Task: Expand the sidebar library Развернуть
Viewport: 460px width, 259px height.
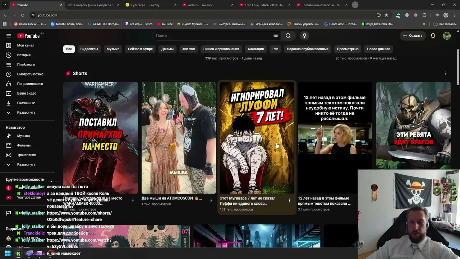Action: (26, 113)
